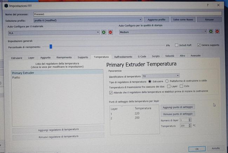Click the Temperatura value input field
The height and width of the screenshot is (153, 228).
click(x=184, y=126)
